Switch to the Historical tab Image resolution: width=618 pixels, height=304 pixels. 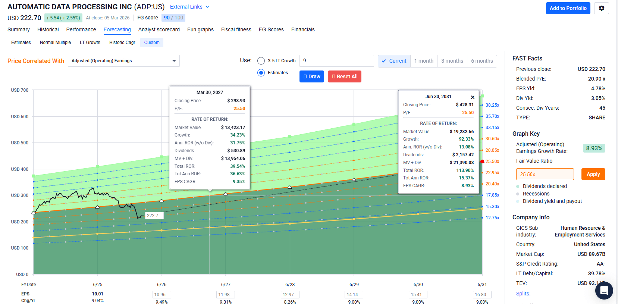pyautogui.click(x=48, y=29)
